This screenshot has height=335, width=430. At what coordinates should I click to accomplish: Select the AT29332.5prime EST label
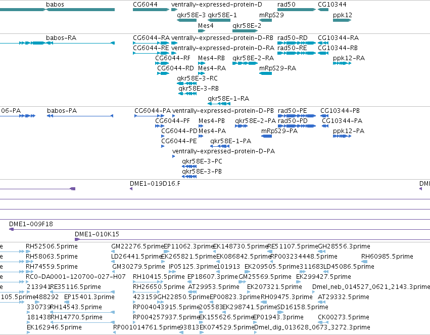pos(344,297)
